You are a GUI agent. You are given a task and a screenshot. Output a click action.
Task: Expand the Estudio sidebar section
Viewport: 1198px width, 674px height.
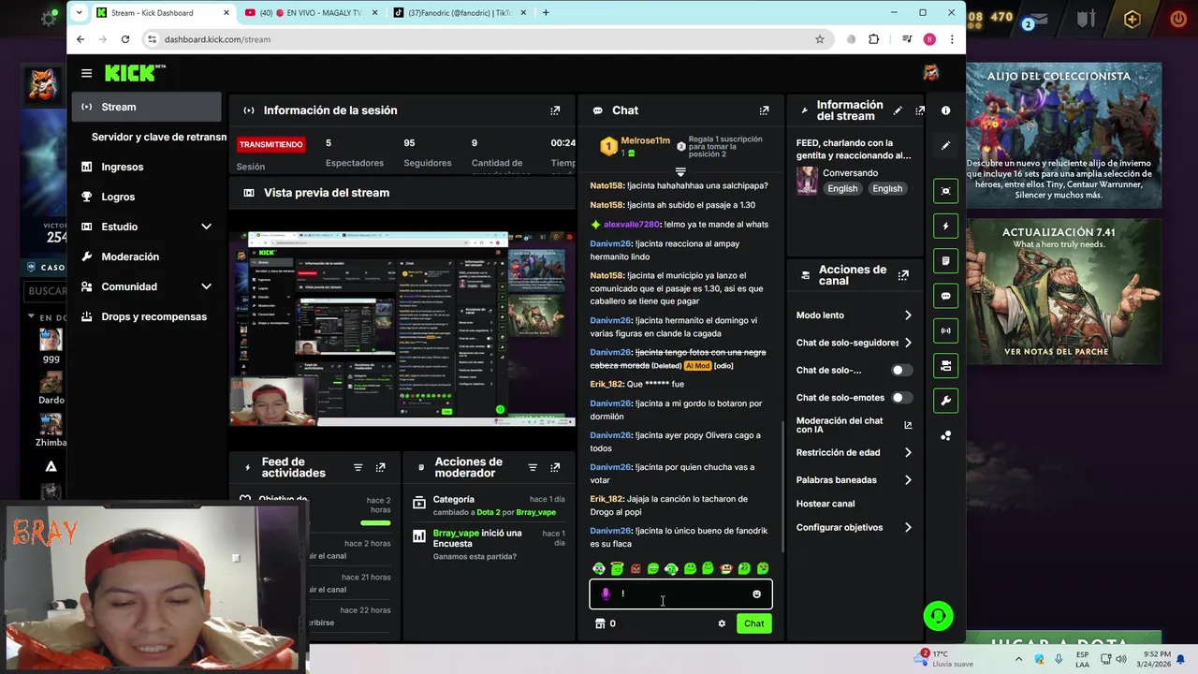coord(206,227)
